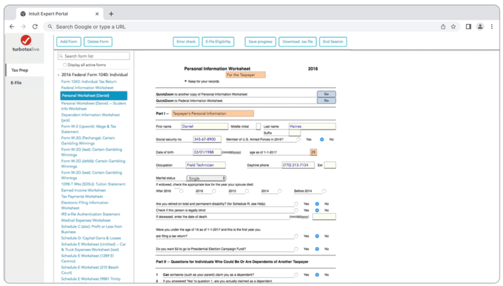The width and height of the screenshot is (503, 286).
Task: Open 1098-T Wks (SDSU) Tuition Statement
Action: [94, 184]
